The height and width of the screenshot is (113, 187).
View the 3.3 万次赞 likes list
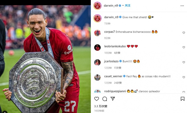tap(101, 106)
